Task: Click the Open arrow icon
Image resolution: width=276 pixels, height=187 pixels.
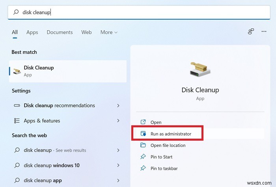Action: click(x=143, y=122)
